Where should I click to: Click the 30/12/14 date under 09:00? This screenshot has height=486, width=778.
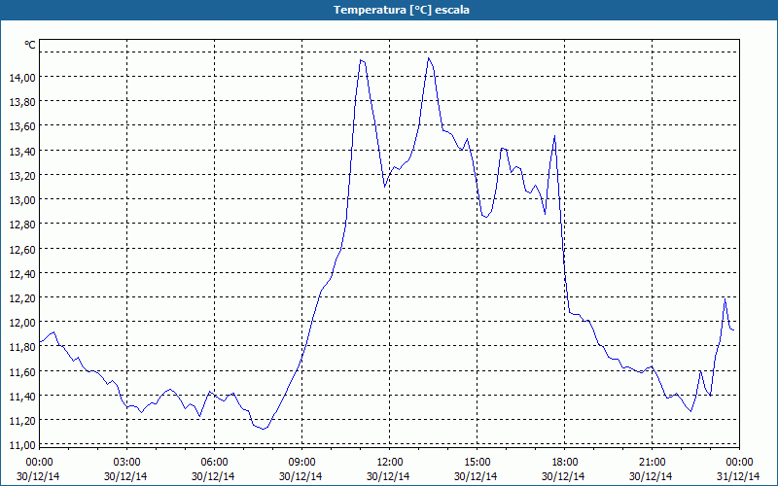pyautogui.click(x=301, y=476)
